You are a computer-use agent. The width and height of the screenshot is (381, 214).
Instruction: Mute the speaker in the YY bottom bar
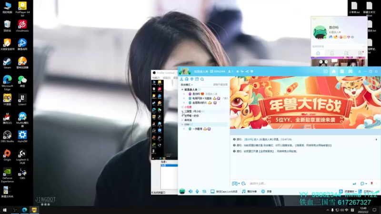pos(190,192)
